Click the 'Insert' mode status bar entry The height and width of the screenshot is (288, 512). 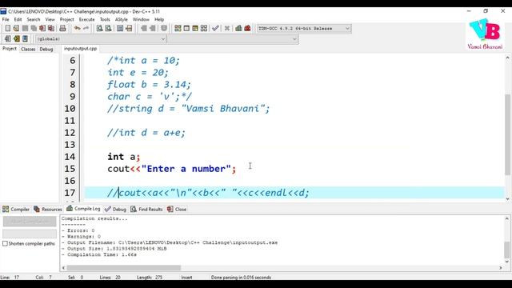186,278
